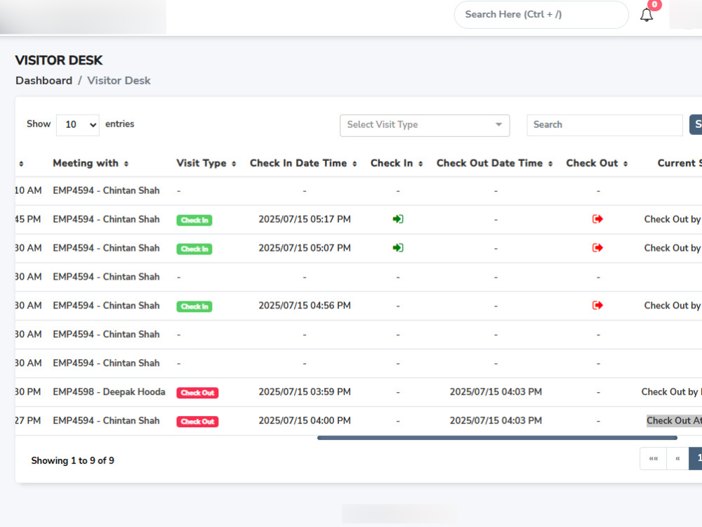Screen dimensions: 702x527
Task: Click red check-out icon for 05:07 PM row
Action: point(597,248)
